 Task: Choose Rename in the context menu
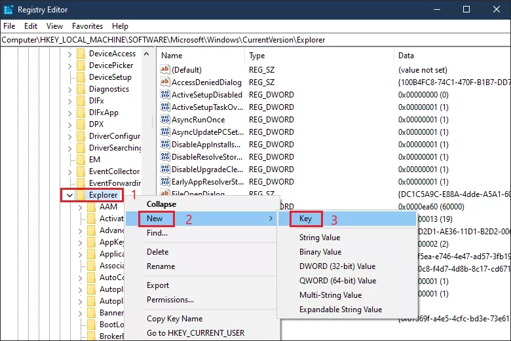(202, 266)
